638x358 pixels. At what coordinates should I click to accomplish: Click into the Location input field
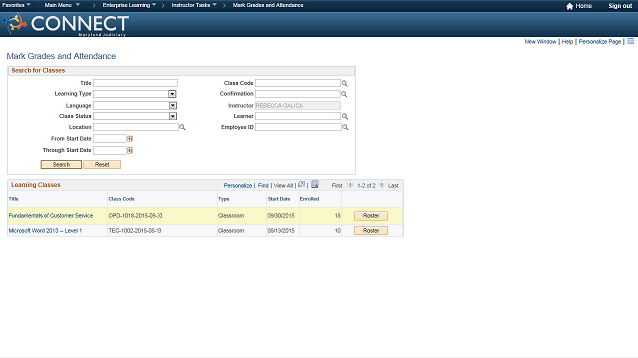[136, 127]
